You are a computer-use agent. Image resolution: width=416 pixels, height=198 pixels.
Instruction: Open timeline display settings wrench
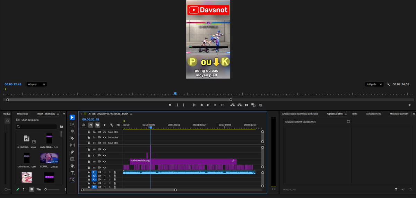coord(111,125)
